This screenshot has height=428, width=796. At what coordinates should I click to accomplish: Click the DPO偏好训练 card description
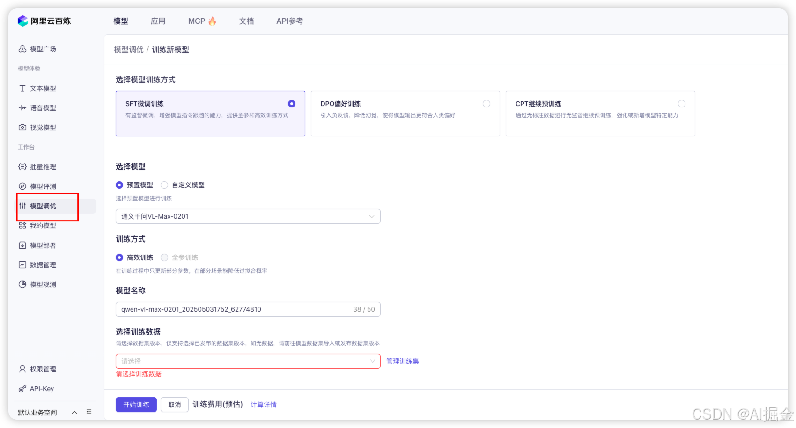pyautogui.click(x=388, y=115)
